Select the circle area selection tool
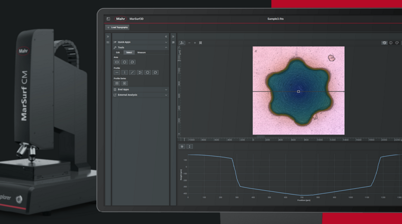402x224 pixels. click(x=125, y=62)
